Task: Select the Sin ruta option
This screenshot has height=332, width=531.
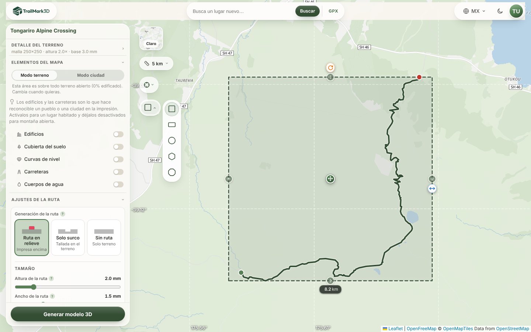Action: tap(104, 238)
